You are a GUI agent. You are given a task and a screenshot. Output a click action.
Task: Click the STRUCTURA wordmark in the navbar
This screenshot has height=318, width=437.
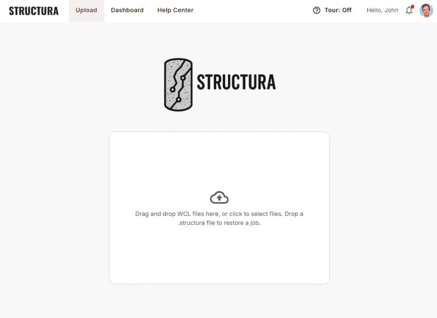point(34,11)
